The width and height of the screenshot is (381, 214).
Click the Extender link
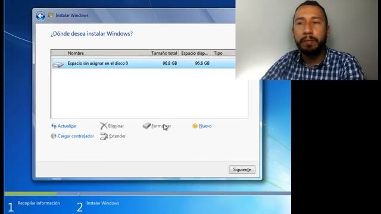click(x=117, y=136)
